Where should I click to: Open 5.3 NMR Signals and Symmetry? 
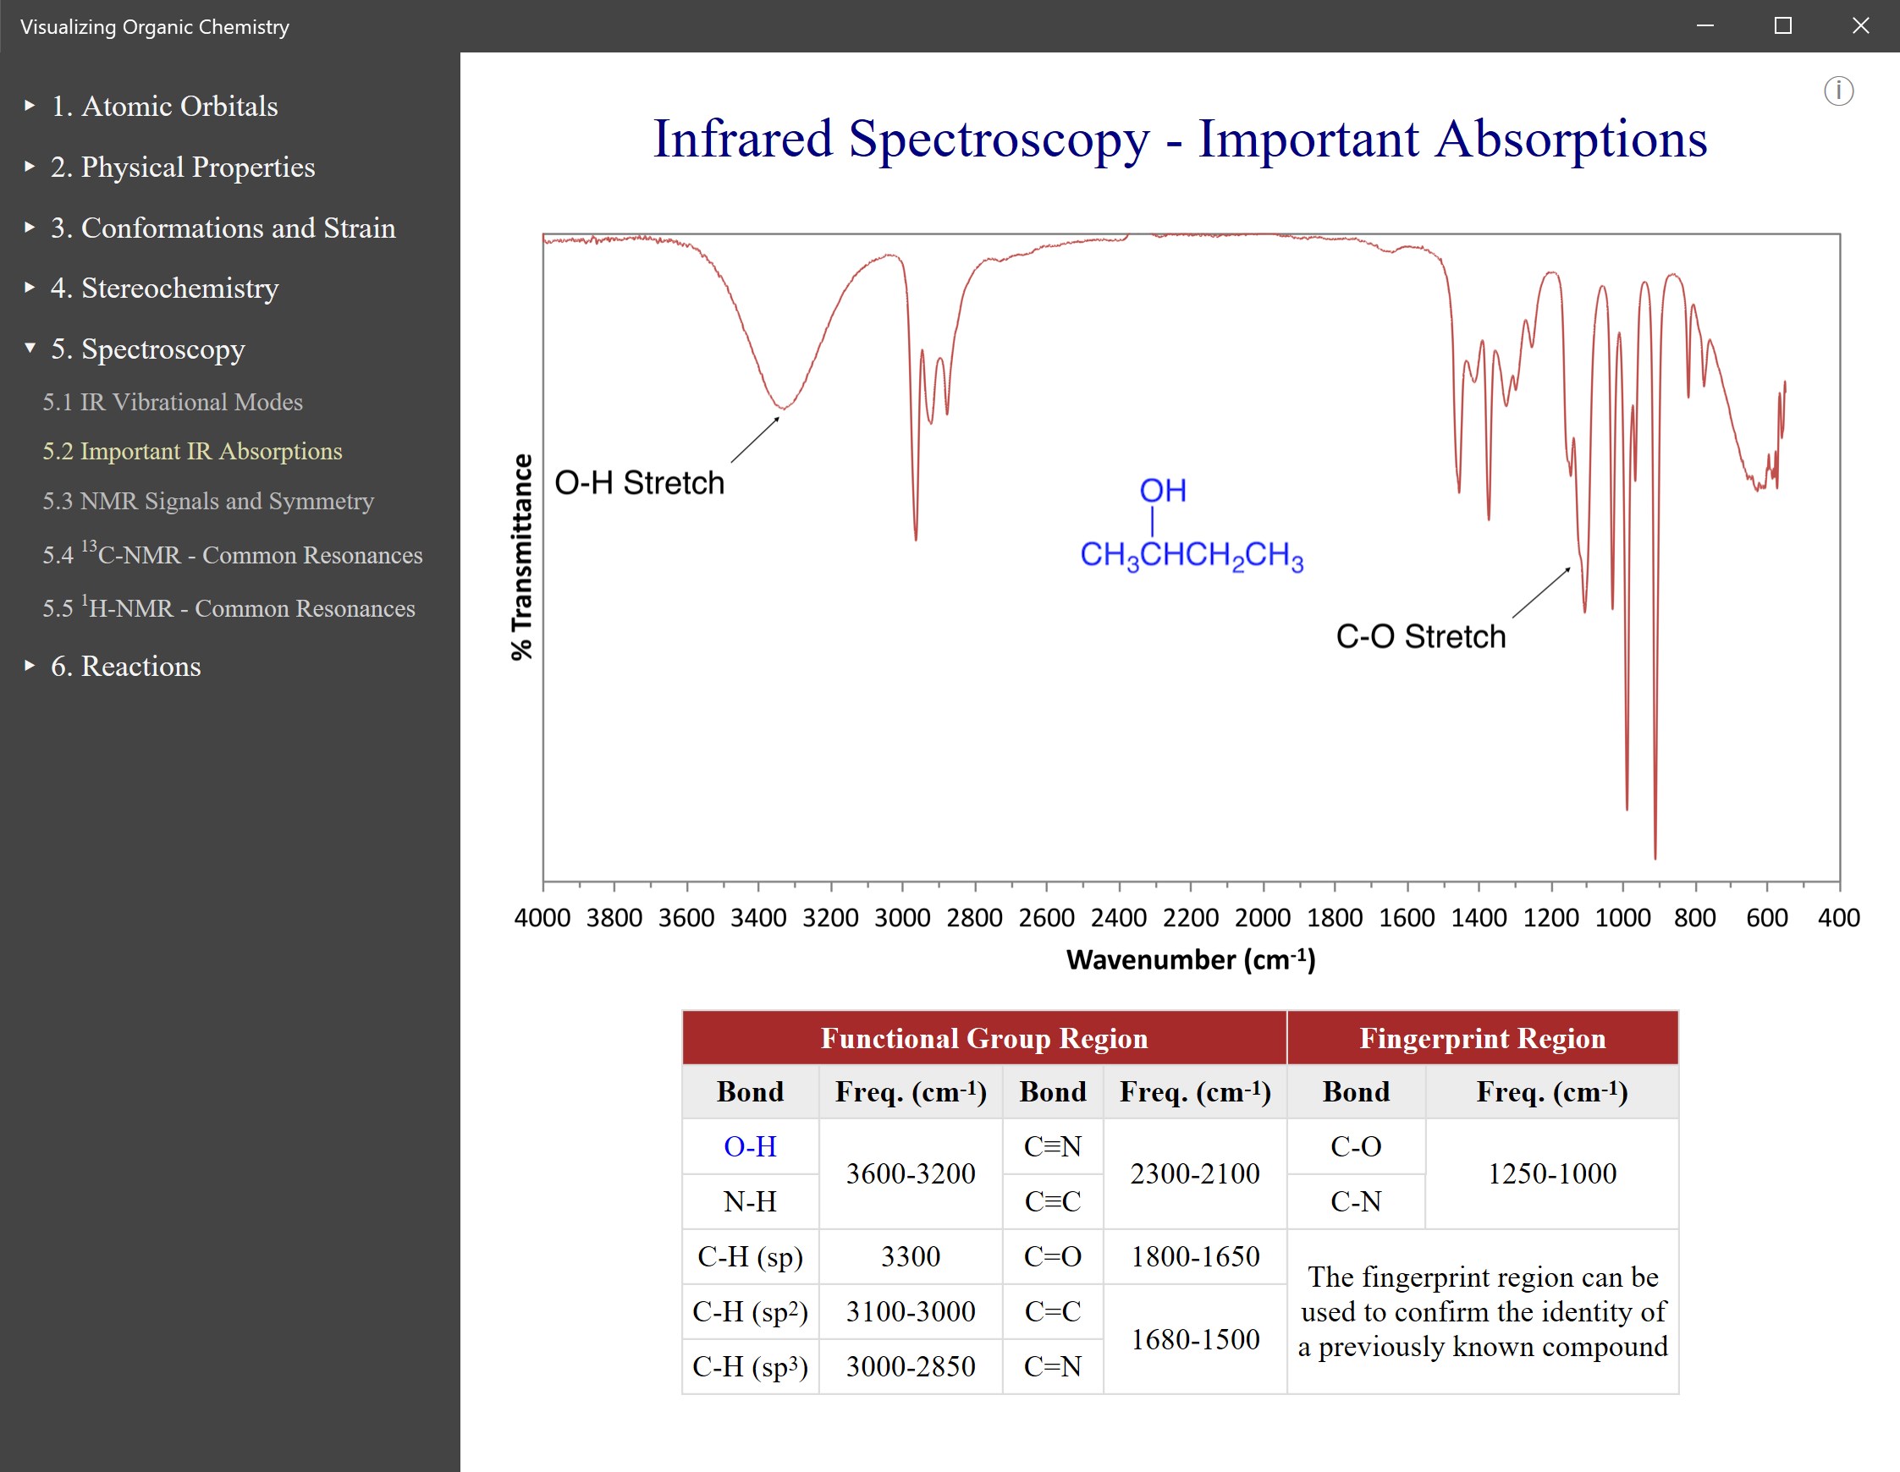coord(208,501)
